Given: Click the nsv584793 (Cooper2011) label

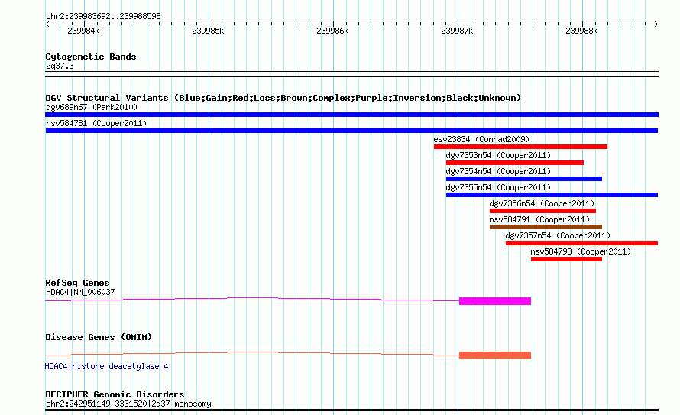Looking at the screenshot, I should pos(581,251).
